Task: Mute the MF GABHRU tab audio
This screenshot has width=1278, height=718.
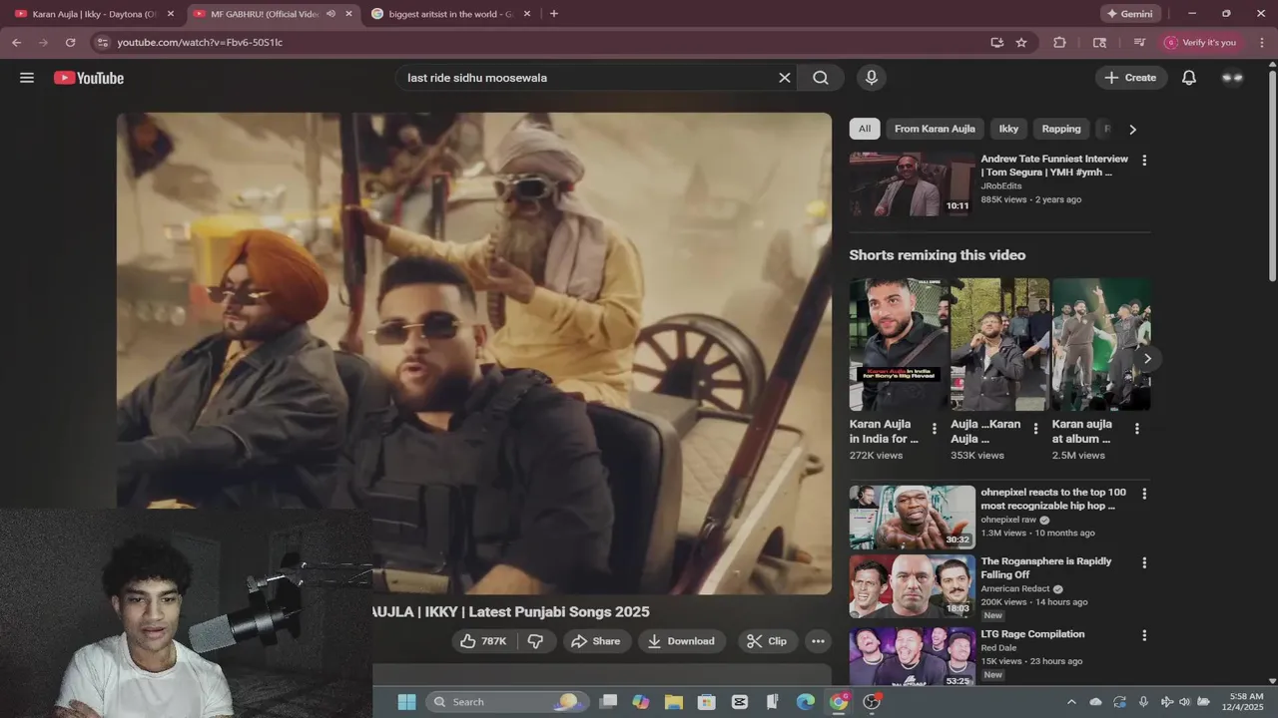Action: tap(330, 14)
